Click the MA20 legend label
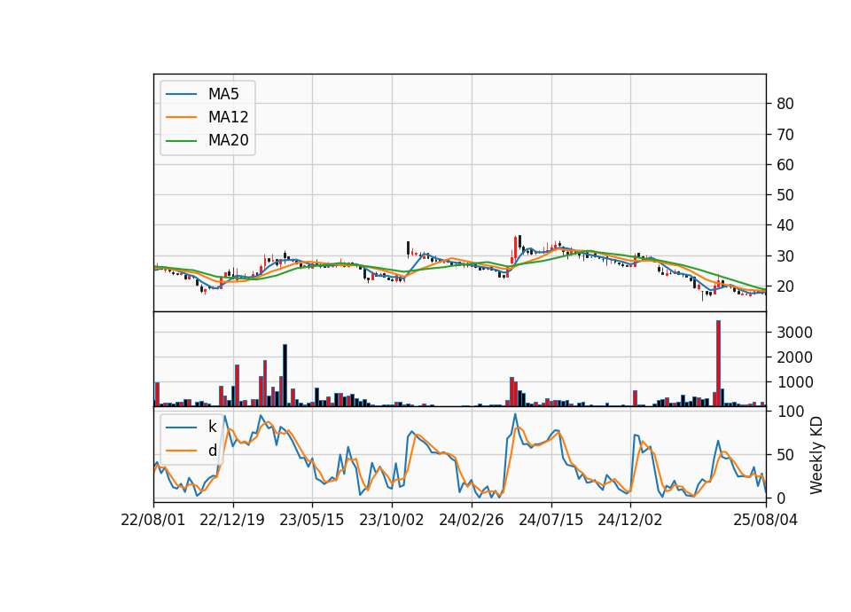 228,141
